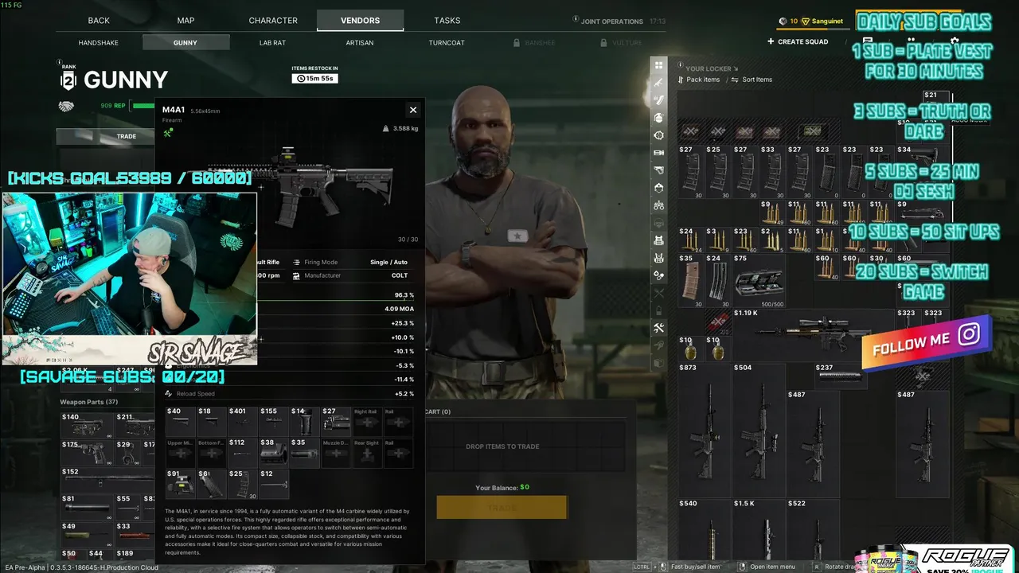Close the M4A1 details panel
This screenshot has width=1019, height=573.
(412, 110)
